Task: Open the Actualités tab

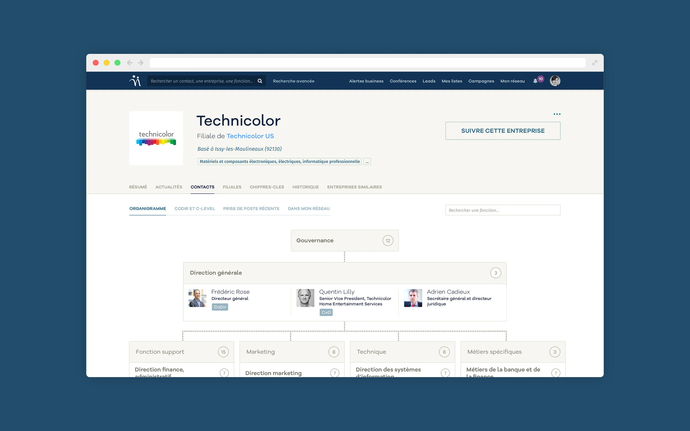Action: pos(169,187)
